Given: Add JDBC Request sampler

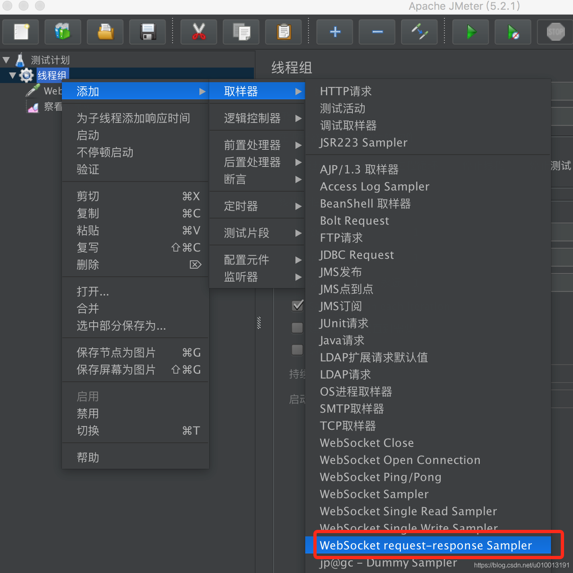Looking at the screenshot, I should click(428, 255).
